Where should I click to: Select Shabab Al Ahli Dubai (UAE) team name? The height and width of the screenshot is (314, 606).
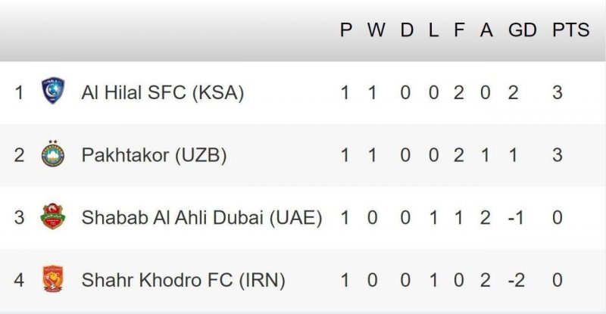[201, 218]
